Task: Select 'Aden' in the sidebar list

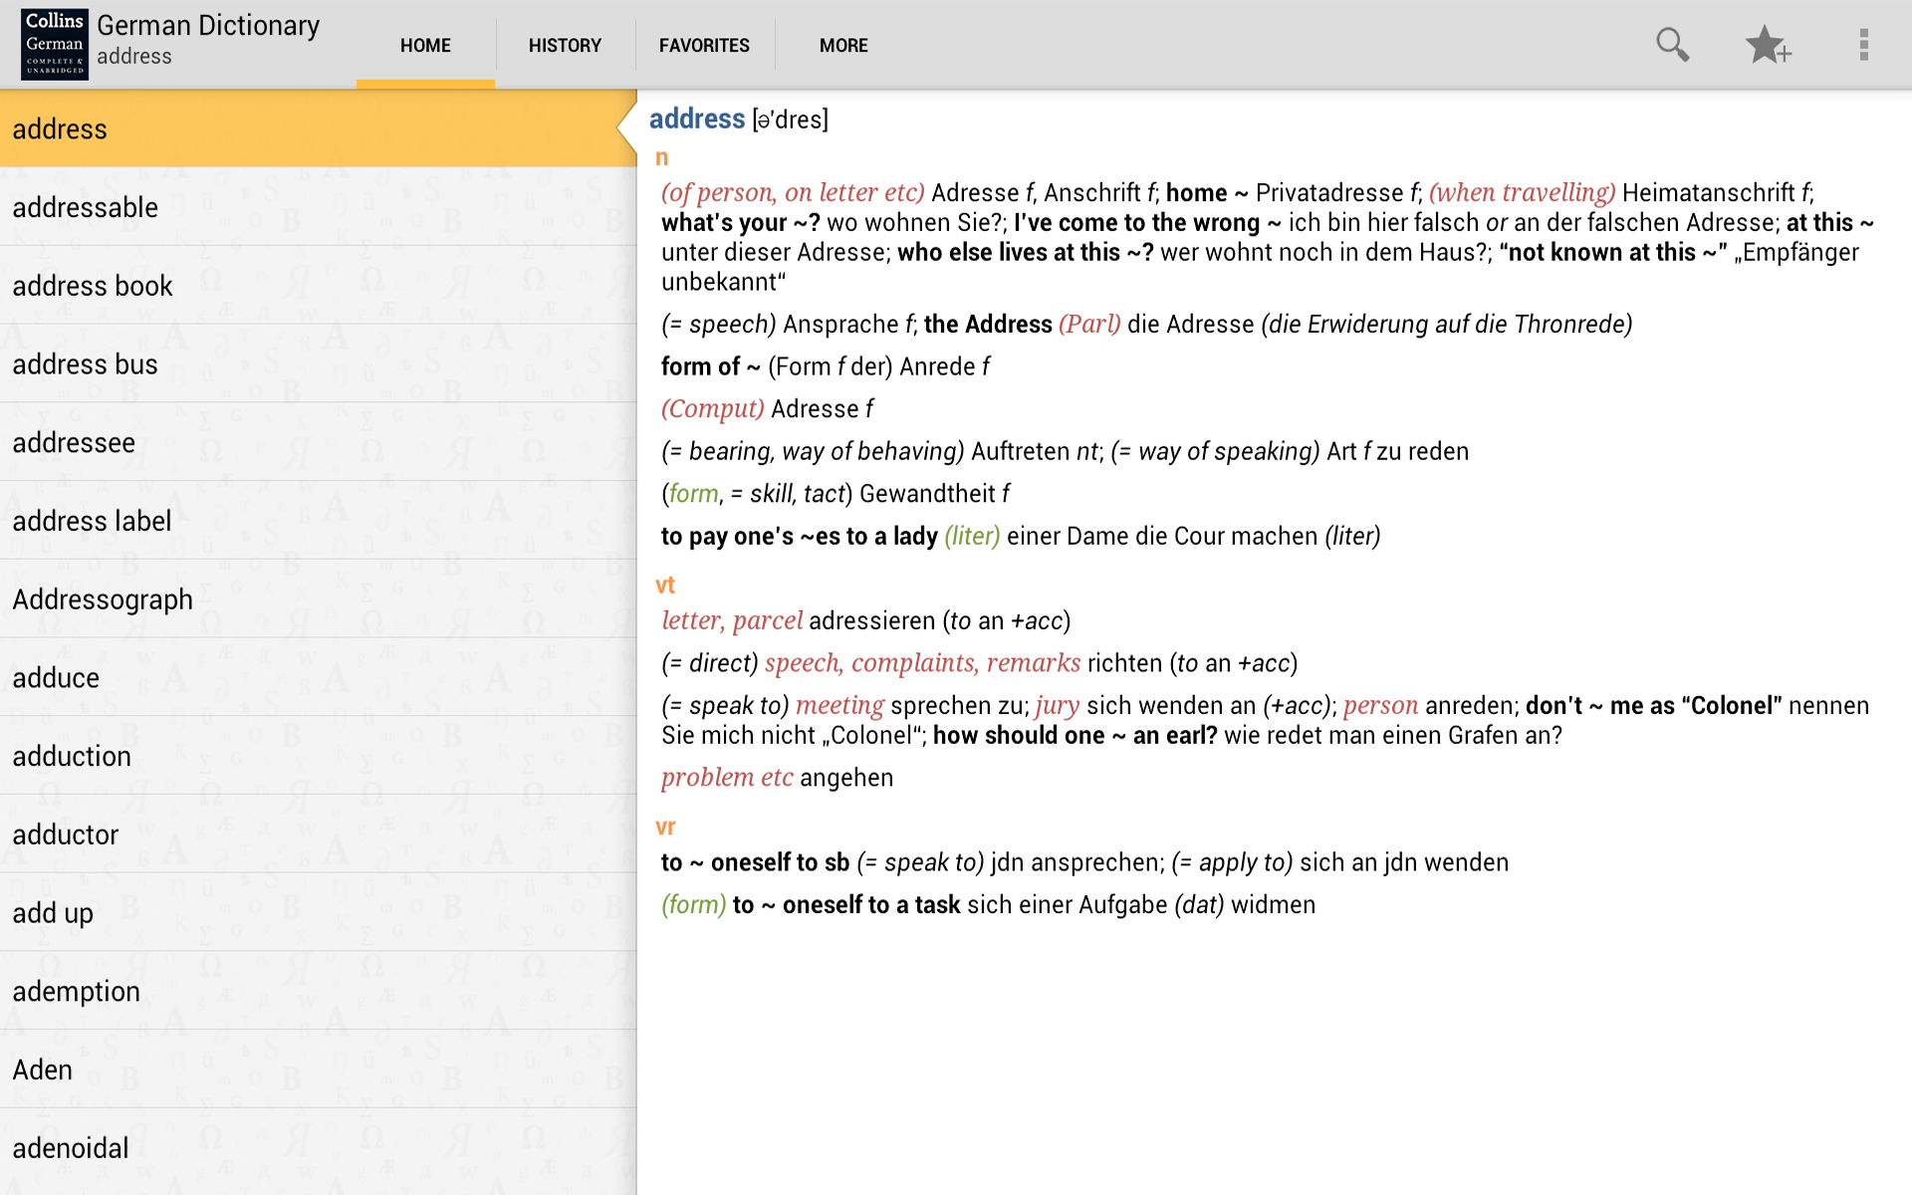Action: (43, 1070)
